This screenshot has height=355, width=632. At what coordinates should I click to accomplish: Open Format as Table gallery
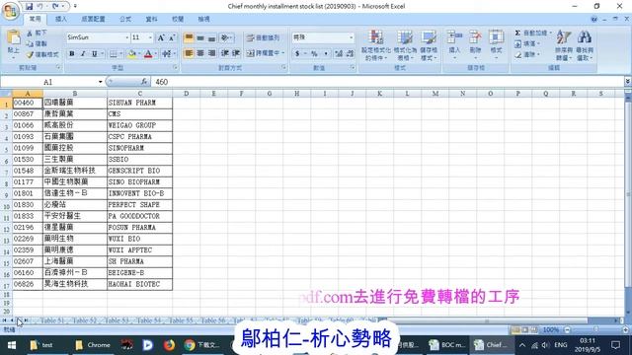pyautogui.click(x=405, y=45)
